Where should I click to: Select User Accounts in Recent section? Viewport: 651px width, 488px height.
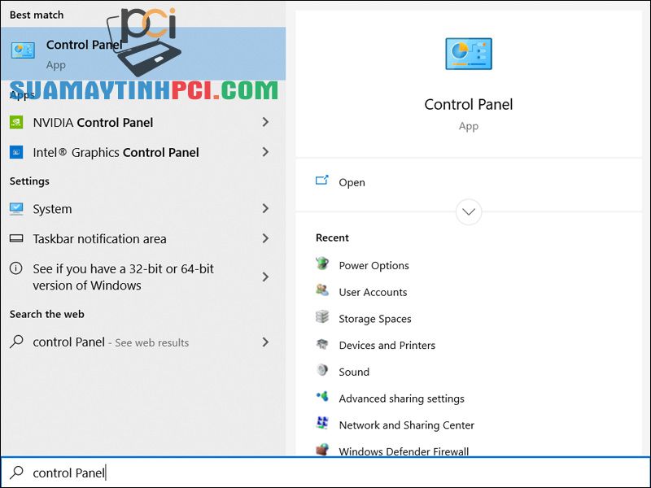click(373, 292)
